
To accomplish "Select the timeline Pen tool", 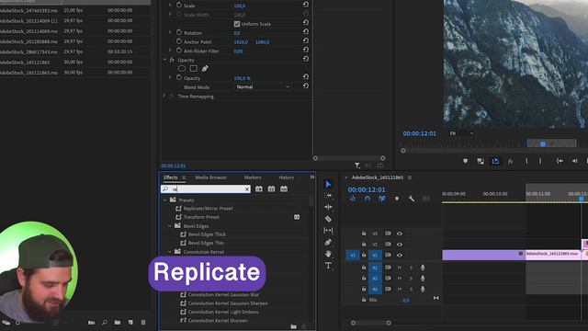I will pos(328,243).
